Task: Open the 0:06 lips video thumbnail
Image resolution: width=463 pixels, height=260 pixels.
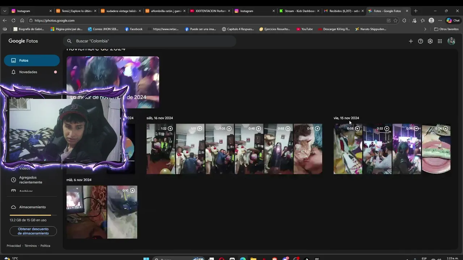Action: (x=436, y=149)
